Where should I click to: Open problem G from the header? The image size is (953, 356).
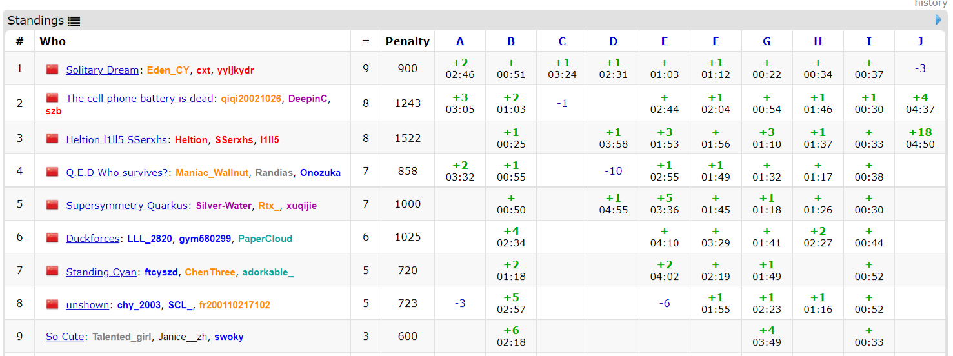[x=767, y=41]
